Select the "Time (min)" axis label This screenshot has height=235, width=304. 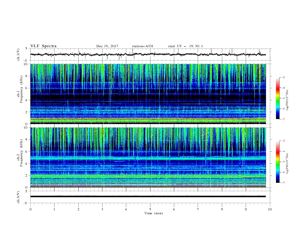click(154, 213)
